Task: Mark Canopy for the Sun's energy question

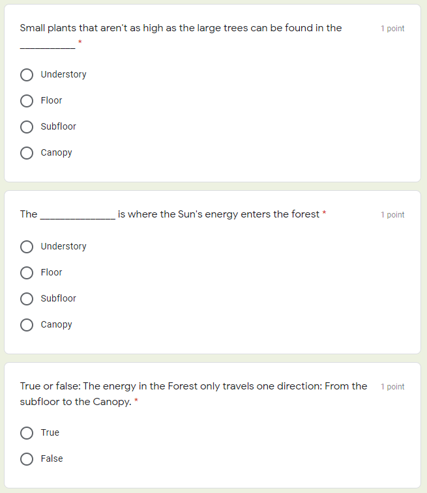Action: [27, 325]
